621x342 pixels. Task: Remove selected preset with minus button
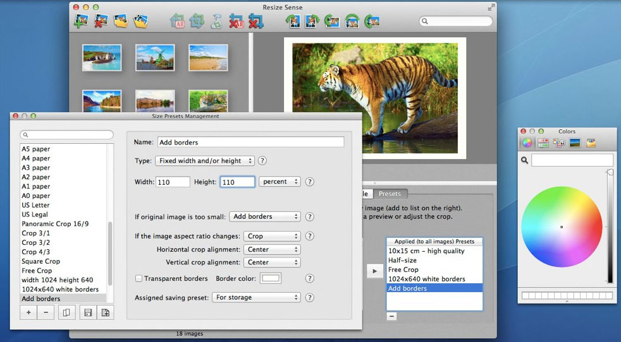coord(46,313)
